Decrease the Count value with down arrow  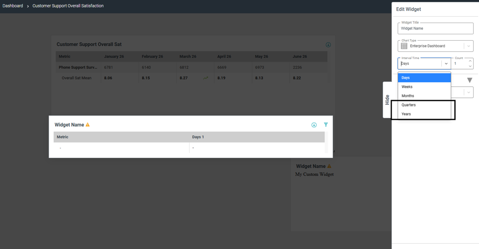pyautogui.click(x=470, y=66)
